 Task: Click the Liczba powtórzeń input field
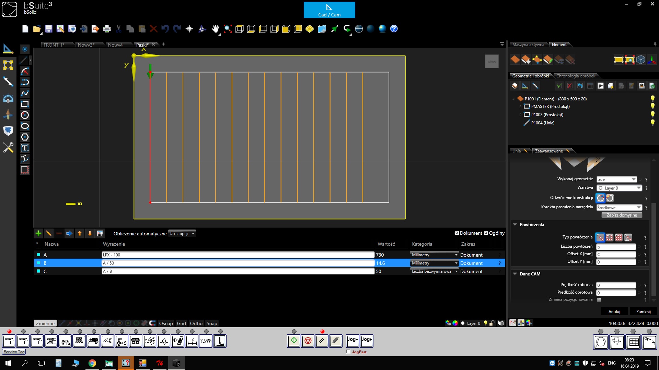click(616, 247)
